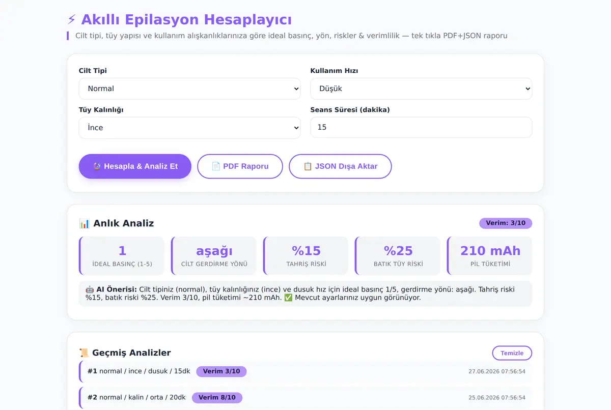Click the PDF Raporu button

coord(240,166)
